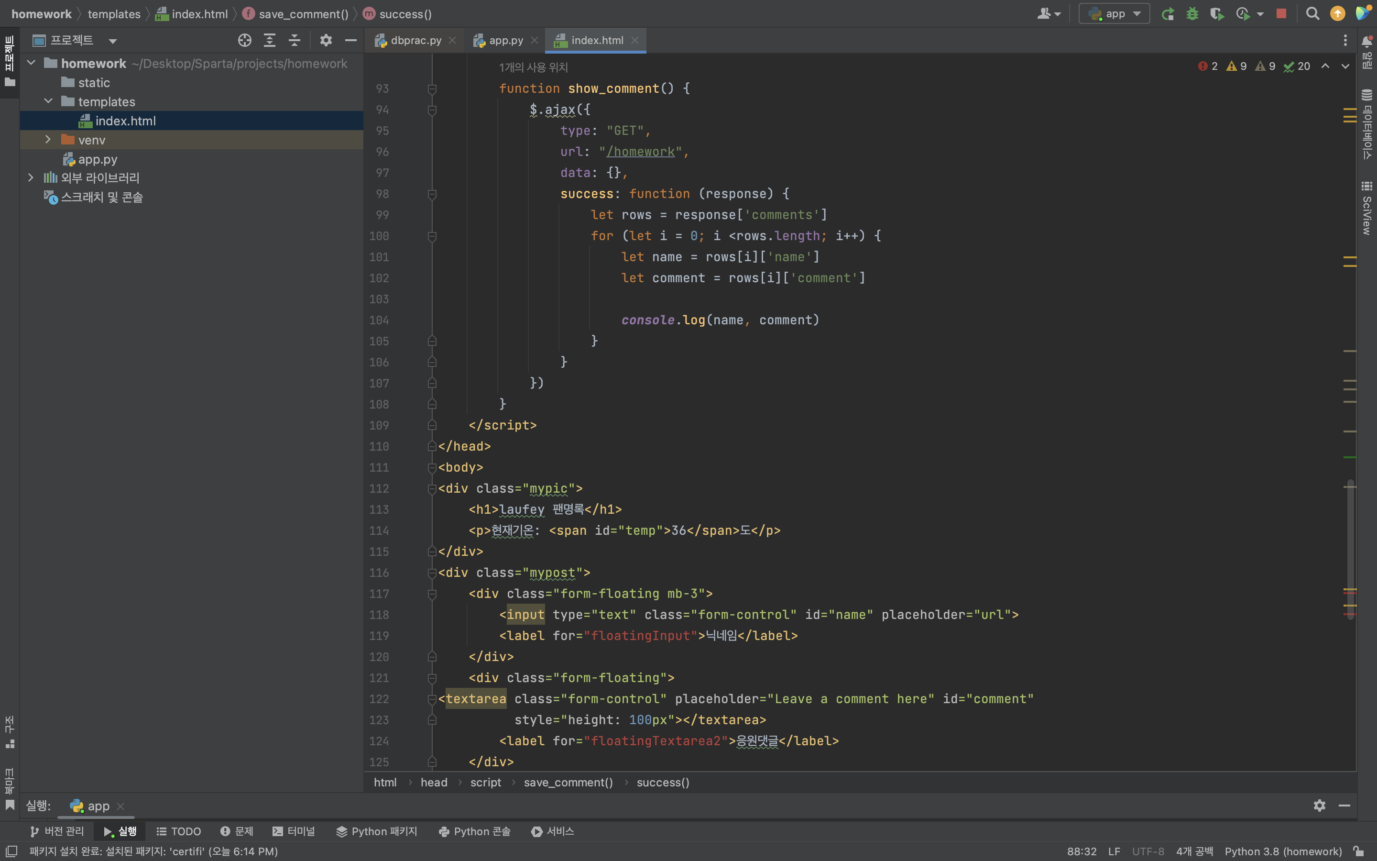
Task: Fold show_comment function at line 93
Action: [x=432, y=89]
